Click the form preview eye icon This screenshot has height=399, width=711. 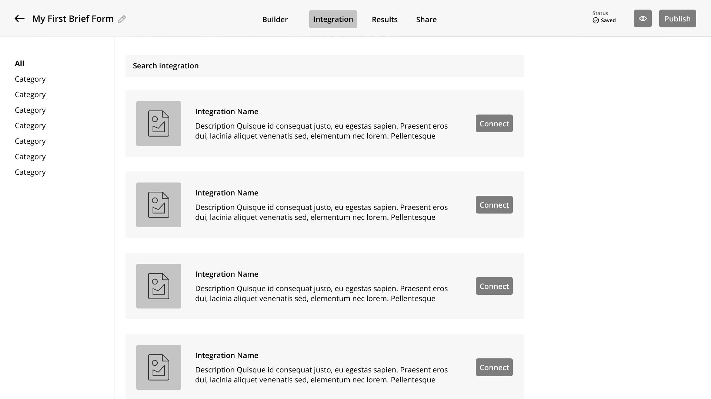643,18
